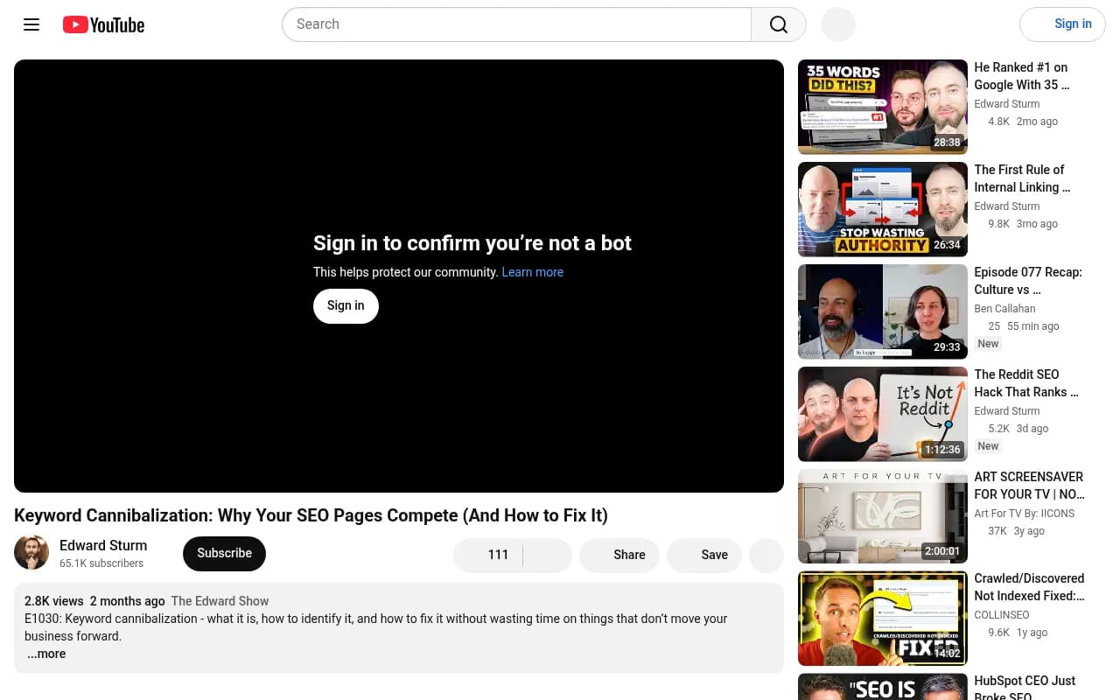Open Art For Your TV thumbnail
The width and height of the screenshot is (1120, 700).
tap(883, 516)
